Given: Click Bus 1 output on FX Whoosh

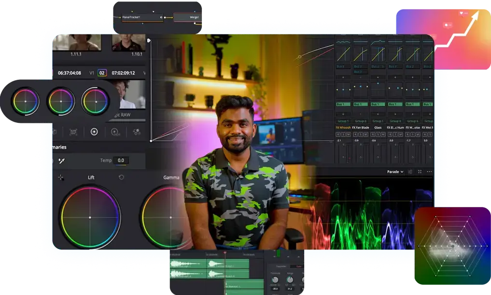Looking at the screenshot, I should coord(342,104).
